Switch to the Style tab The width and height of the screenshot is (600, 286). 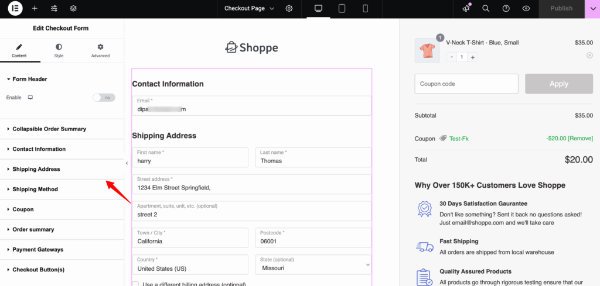(x=59, y=50)
